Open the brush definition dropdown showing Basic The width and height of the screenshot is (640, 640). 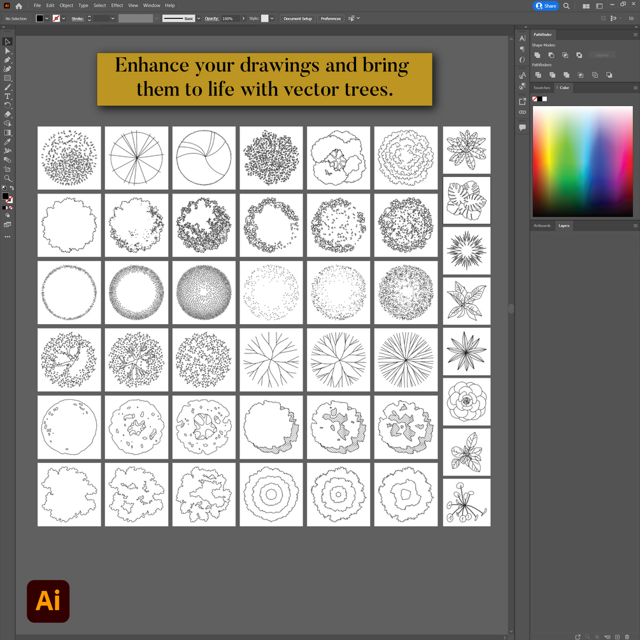pyautogui.click(x=198, y=18)
